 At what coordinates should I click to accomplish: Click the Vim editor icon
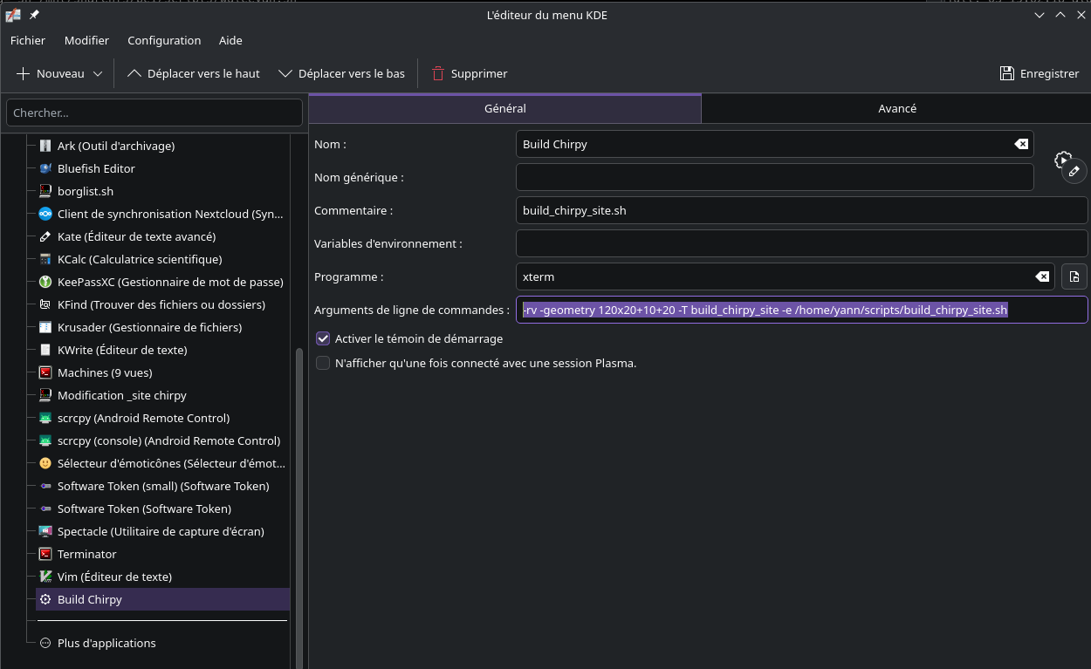(45, 577)
